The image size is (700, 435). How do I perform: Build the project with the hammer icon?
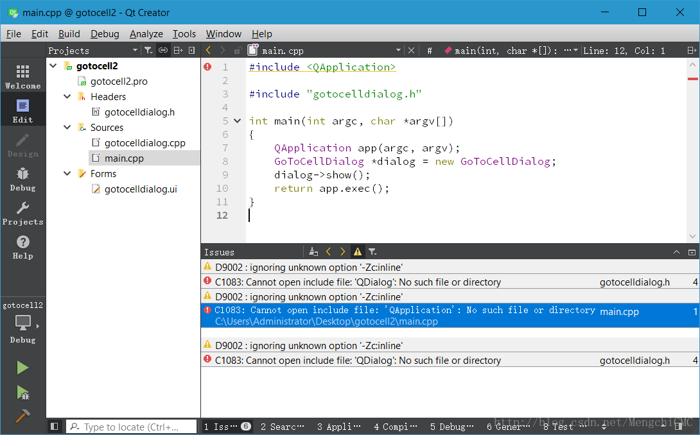click(x=22, y=416)
